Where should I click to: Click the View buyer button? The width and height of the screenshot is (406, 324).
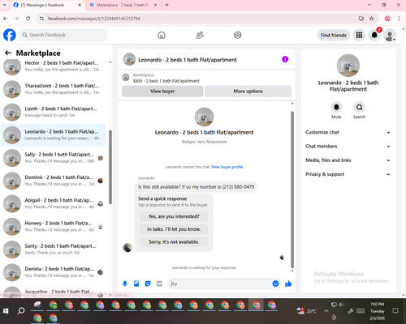click(x=162, y=92)
